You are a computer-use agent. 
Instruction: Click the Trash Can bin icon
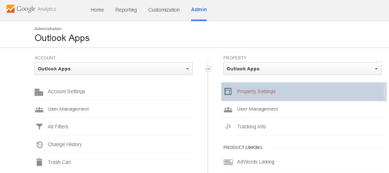[39, 162]
